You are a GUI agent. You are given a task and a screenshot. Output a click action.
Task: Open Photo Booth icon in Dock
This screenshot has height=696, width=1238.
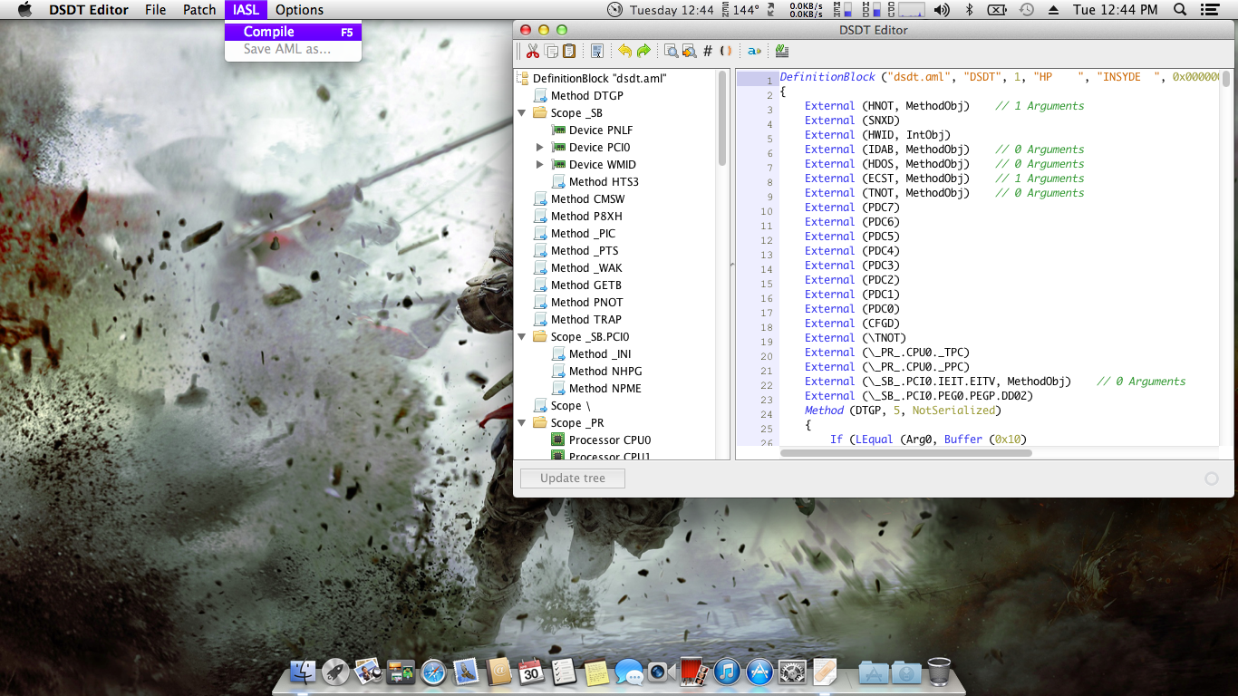[x=693, y=672]
